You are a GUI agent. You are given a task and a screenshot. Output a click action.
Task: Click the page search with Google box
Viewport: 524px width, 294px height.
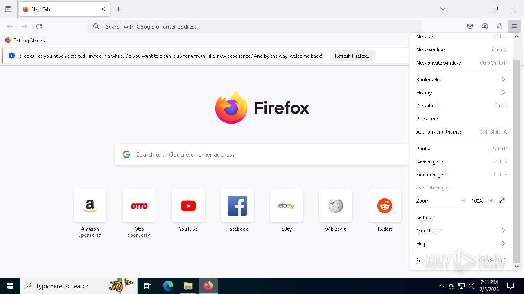pos(262,154)
